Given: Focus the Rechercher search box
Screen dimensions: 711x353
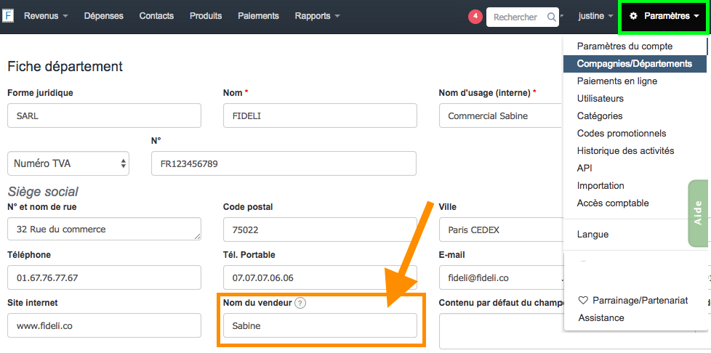Looking at the screenshot, I should point(515,17).
